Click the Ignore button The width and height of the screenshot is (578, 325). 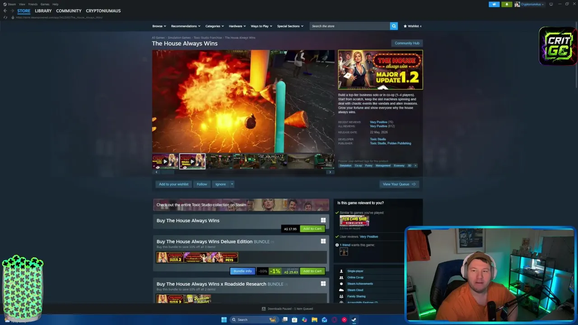coord(220,184)
